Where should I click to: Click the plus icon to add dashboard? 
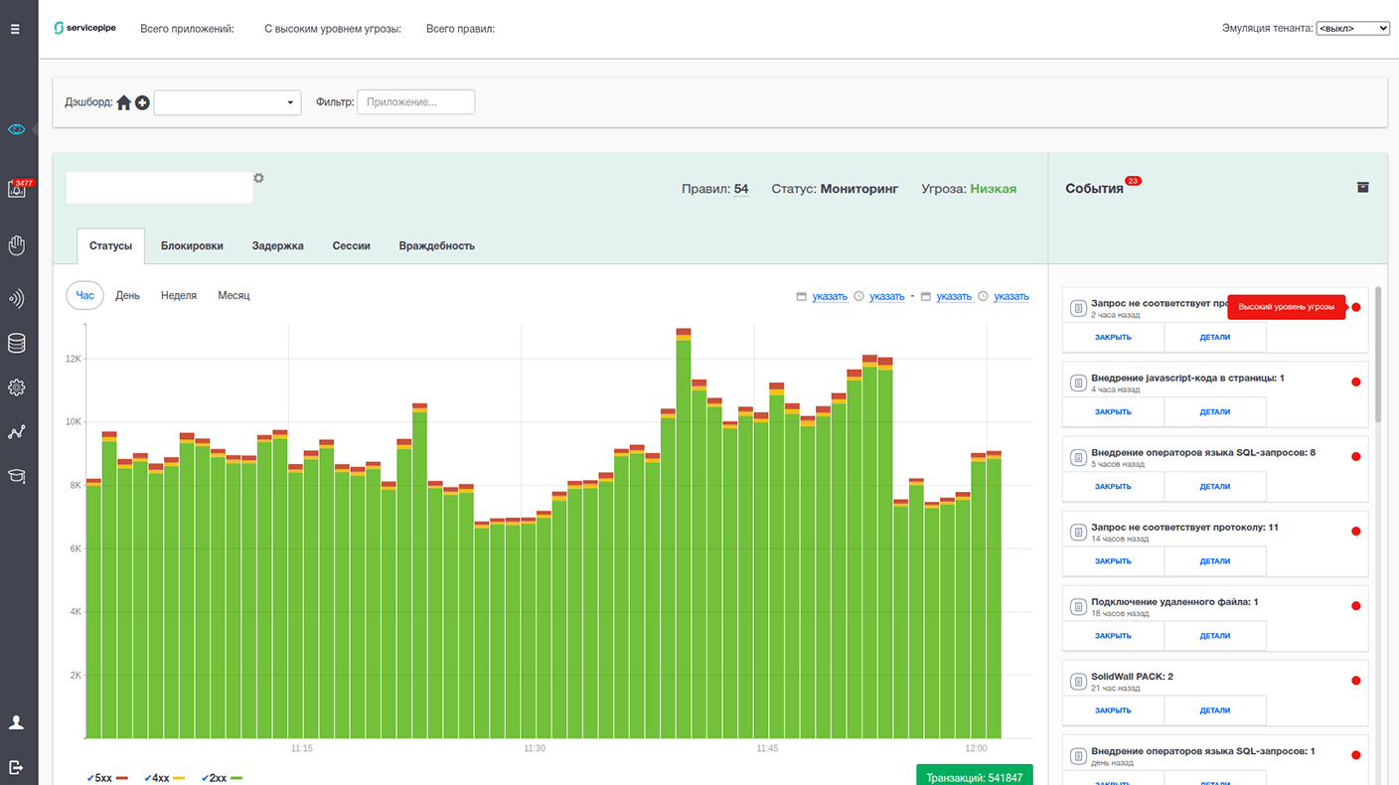(142, 102)
